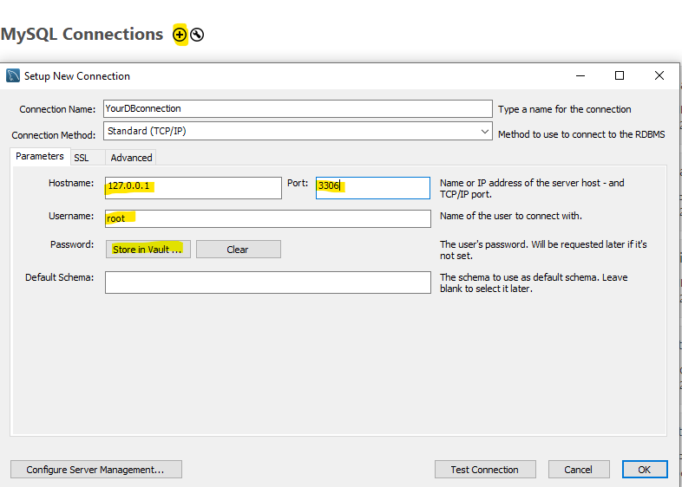Cancel the new connection setup
The width and height of the screenshot is (682, 487).
[579, 470]
